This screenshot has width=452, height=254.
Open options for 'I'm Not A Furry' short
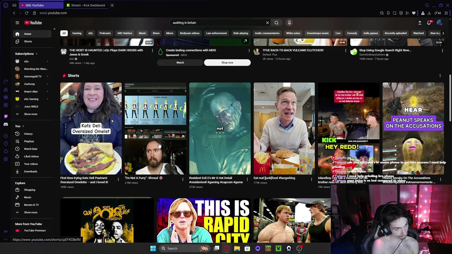click(183, 180)
